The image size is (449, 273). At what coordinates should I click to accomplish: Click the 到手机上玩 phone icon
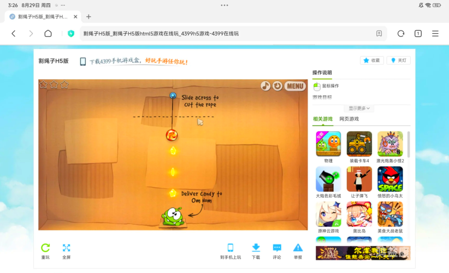pyautogui.click(x=230, y=248)
